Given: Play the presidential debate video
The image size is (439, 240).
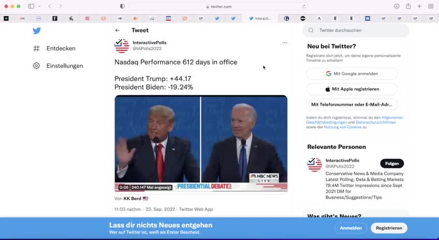Looking at the screenshot, I should tap(201, 143).
